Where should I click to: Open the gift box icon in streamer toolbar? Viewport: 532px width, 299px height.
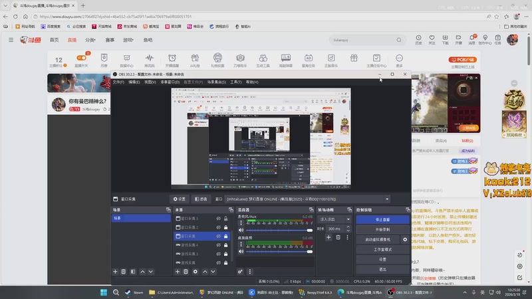354,58
